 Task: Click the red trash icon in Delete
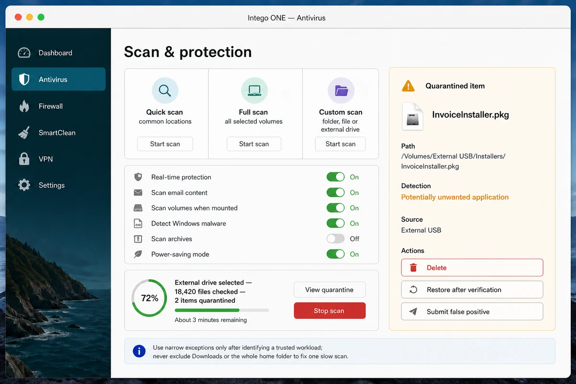[x=413, y=268]
